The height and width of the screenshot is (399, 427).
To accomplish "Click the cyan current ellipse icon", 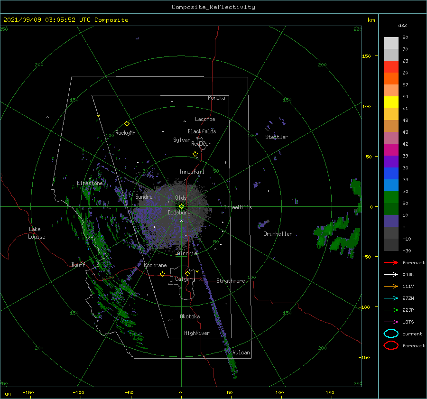I will coord(391,334).
